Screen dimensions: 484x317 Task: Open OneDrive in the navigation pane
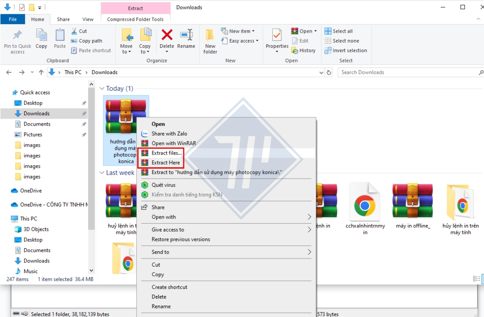coord(31,191)
